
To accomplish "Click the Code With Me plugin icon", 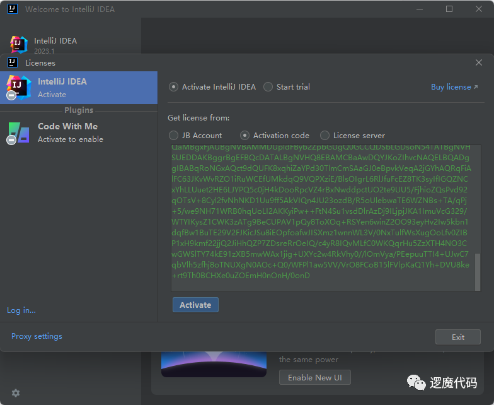I will [19, 132].
